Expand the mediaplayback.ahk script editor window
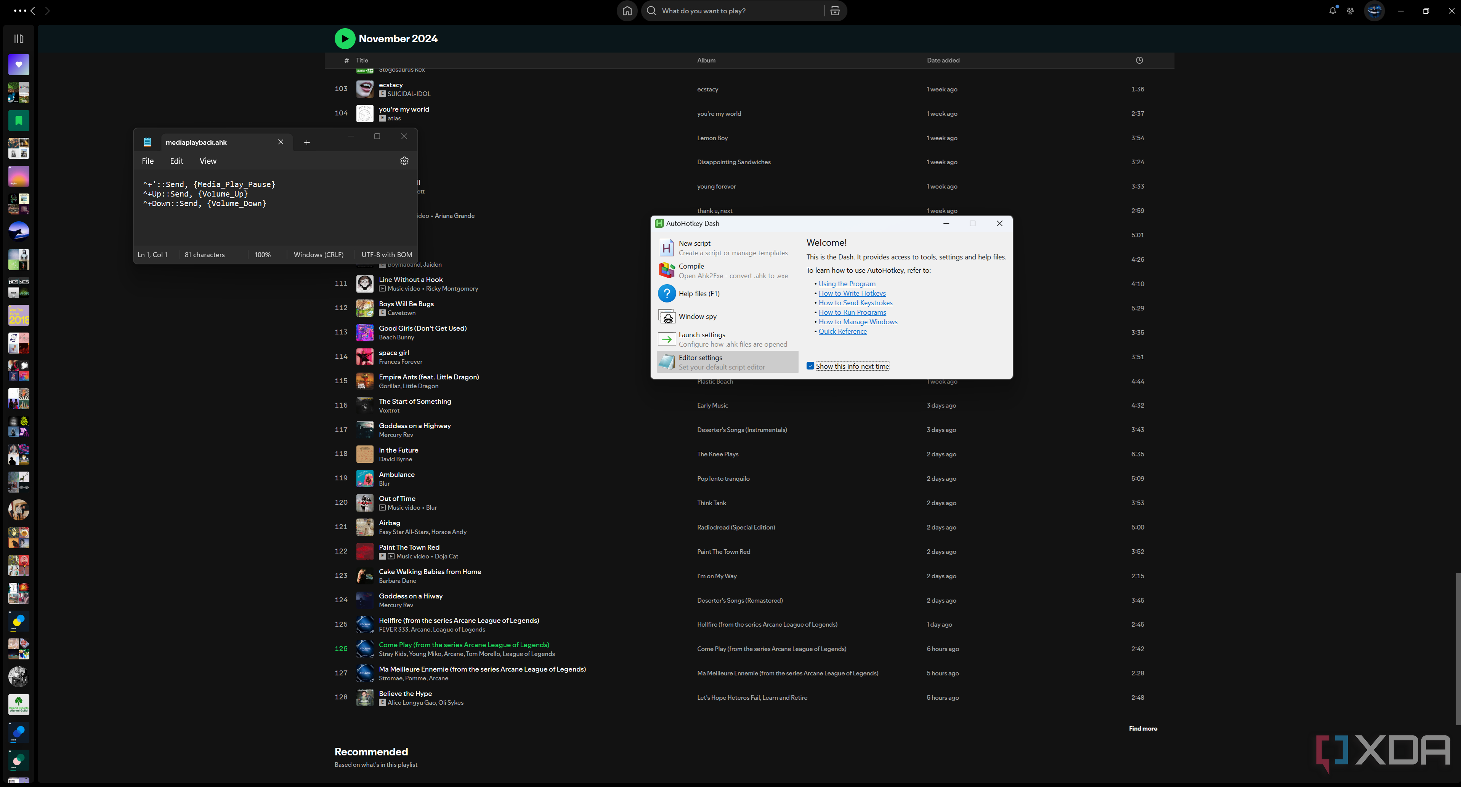This screenshot has width=1461, height=787. pos(377,136)
